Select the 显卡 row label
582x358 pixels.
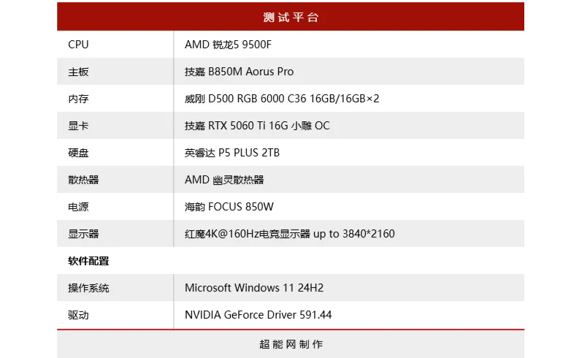[x=78, y=126]
